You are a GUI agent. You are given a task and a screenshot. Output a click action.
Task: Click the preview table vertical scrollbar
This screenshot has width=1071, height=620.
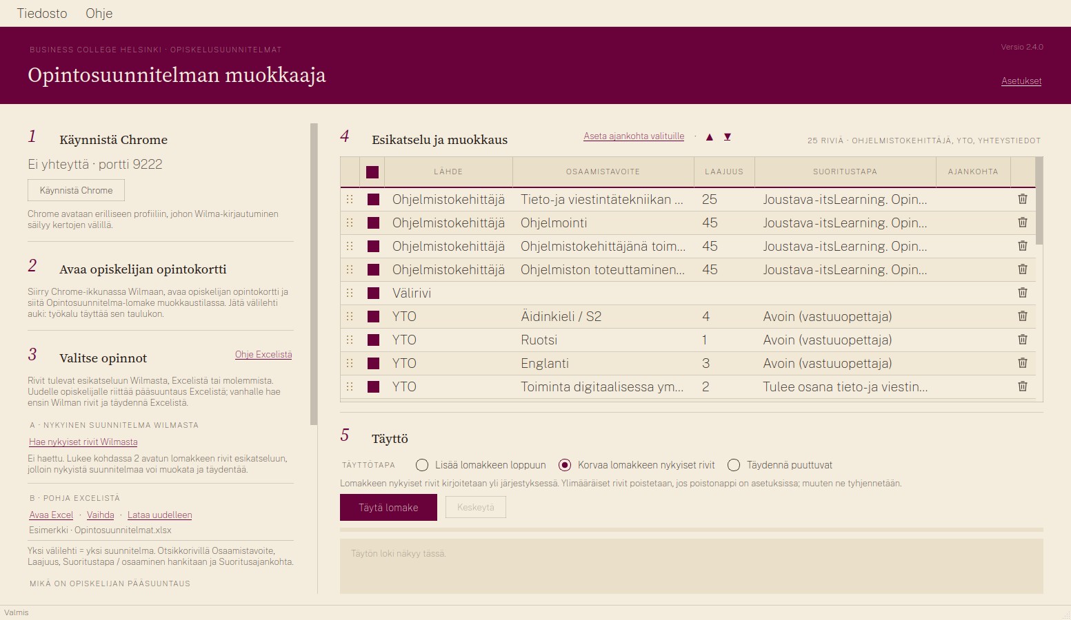(1039, 201)
